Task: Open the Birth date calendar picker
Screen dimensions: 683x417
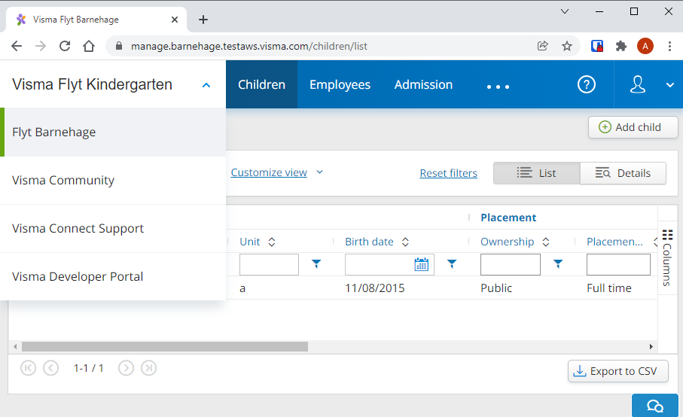Action: pyautogui.click(x=421, y=264)
